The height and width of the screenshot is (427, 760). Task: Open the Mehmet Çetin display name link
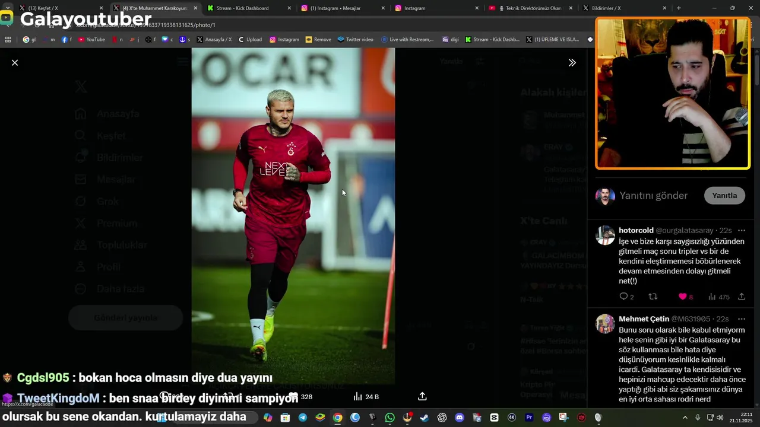(644, 319)
